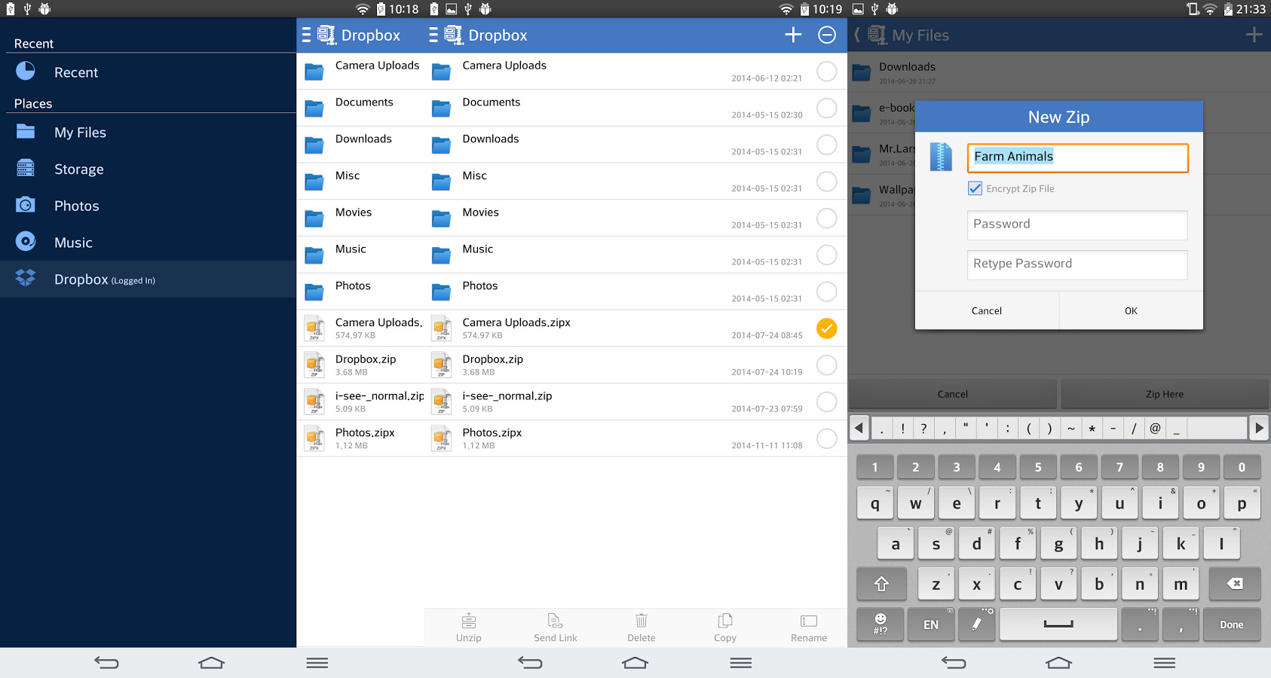The height and width of the screenshot is (678, 1271).
Task: Open Music in the Places sidebar
Action: [x=73, y=243]
